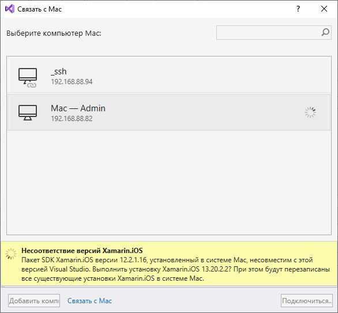Click the linked computer icon for _ssh

[x=28, y=78]
